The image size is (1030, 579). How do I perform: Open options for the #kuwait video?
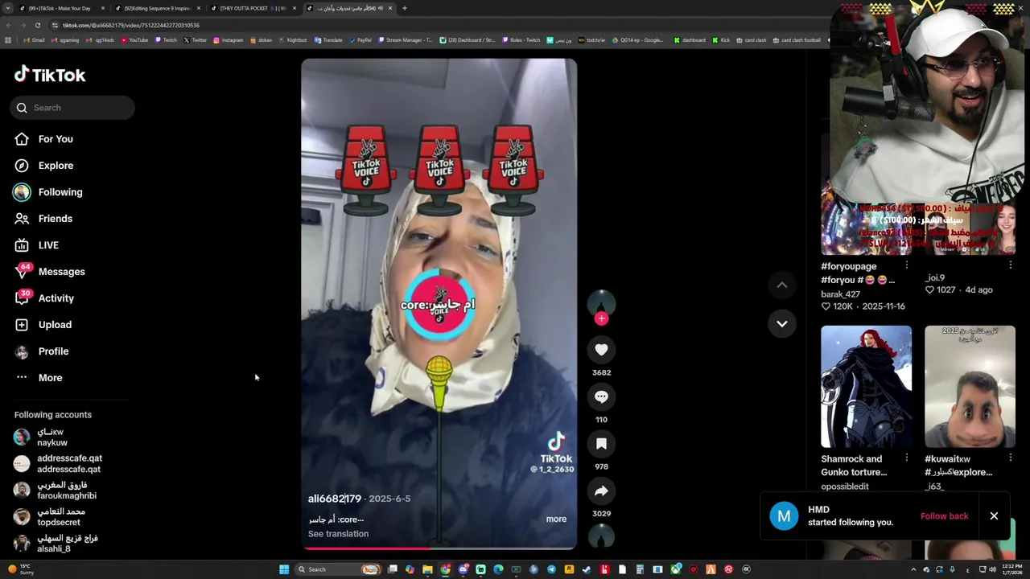click(x=1010, y=458)
